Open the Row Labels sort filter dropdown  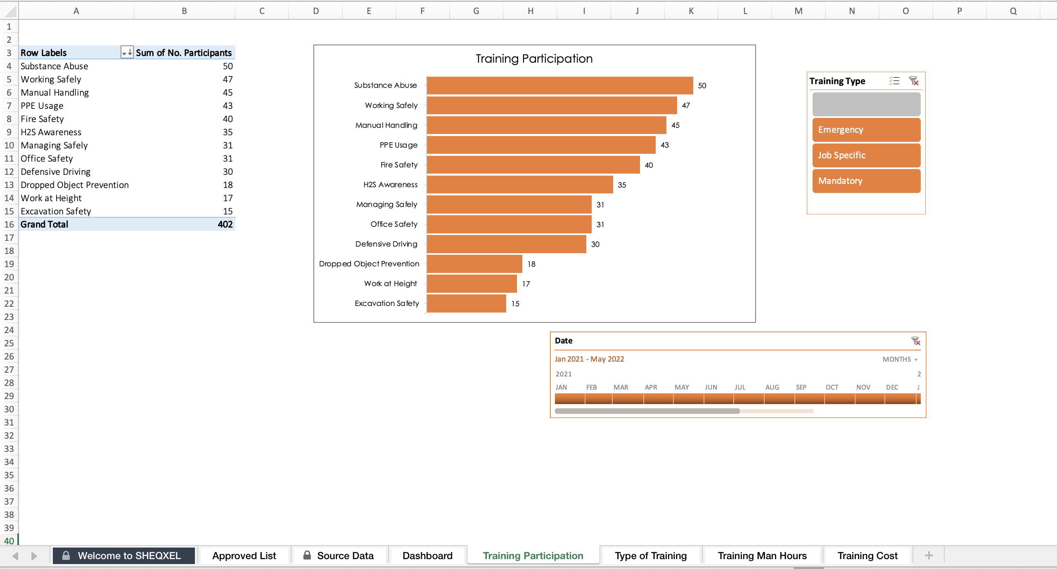pyautogui.click(x=127, y=52)
